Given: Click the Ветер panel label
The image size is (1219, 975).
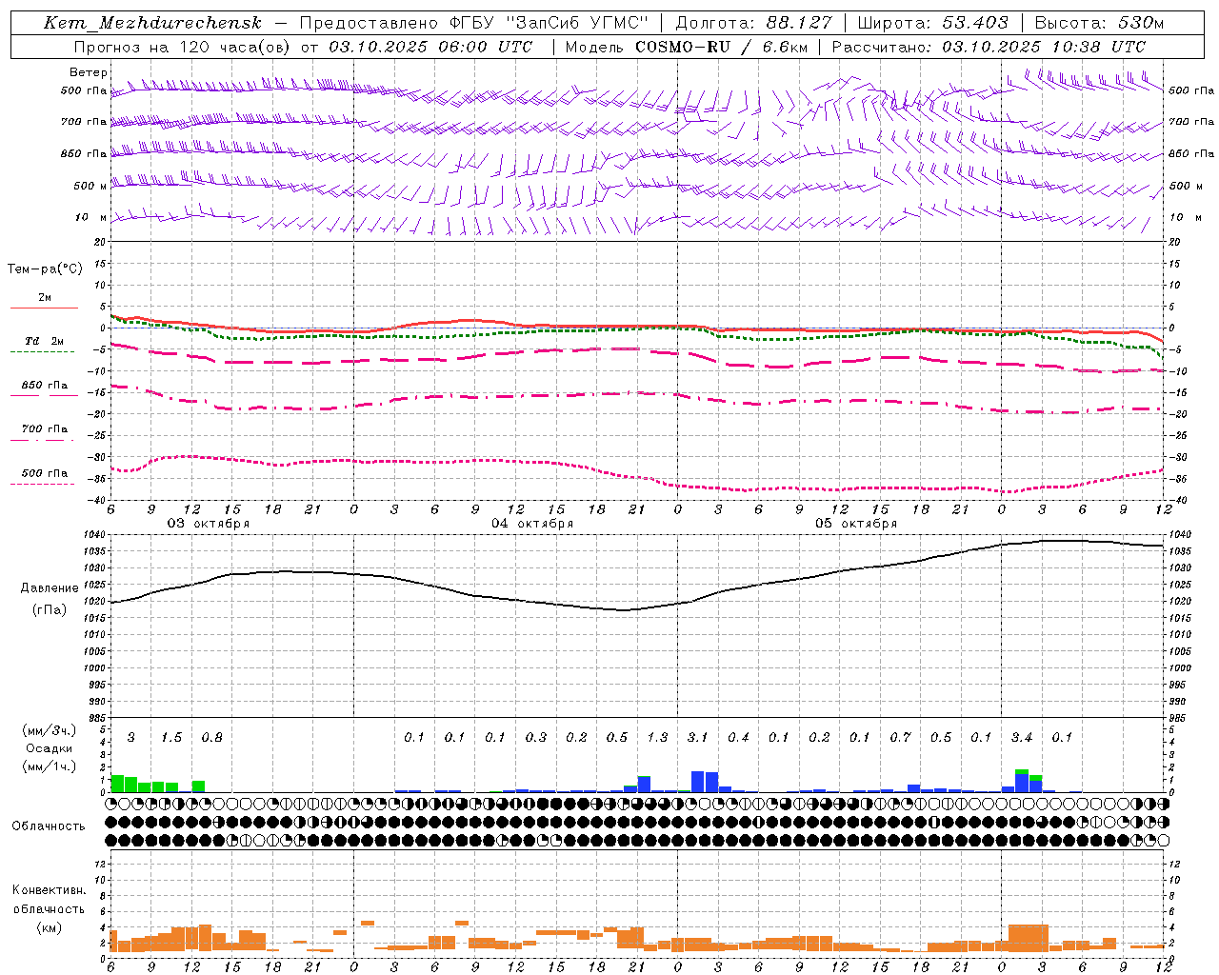Looking at the screenshot, I should click(x=89, y=72).
